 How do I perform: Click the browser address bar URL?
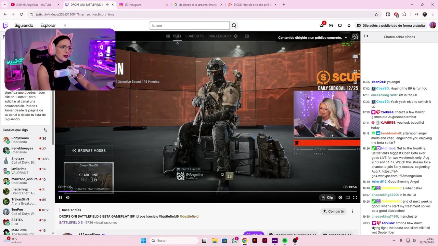click(x=75, y=14)
